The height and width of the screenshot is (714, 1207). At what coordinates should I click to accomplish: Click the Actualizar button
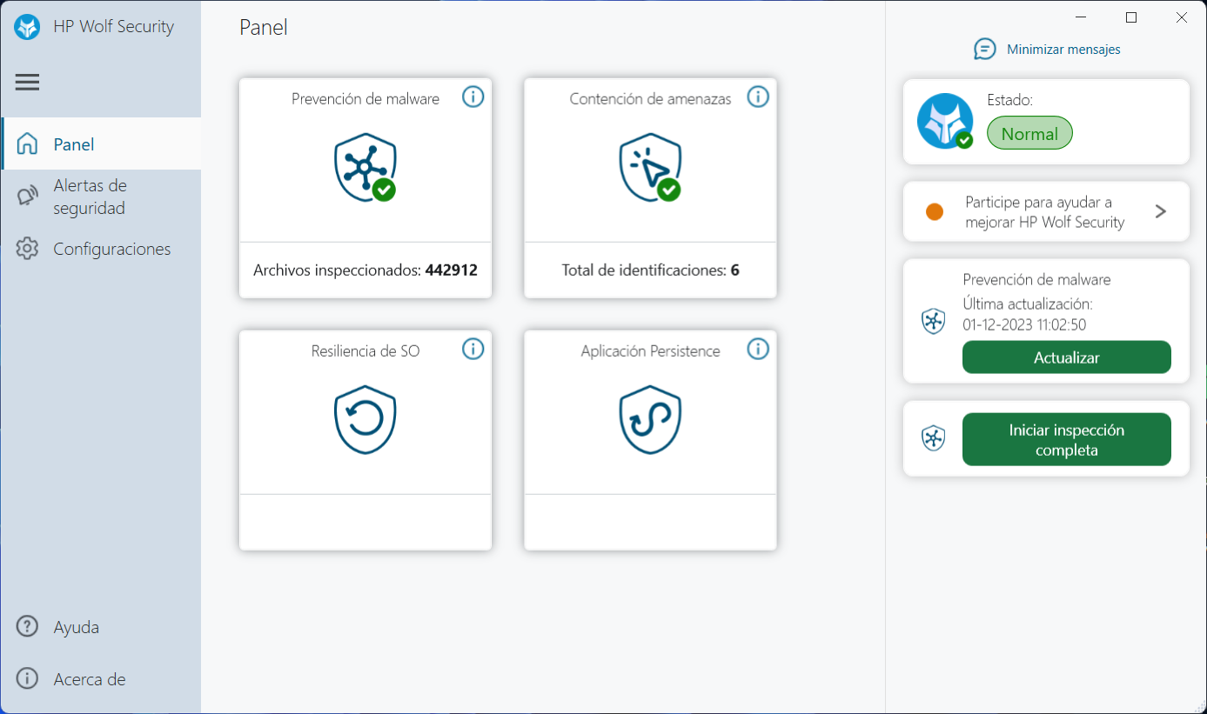pos(1067,357)
